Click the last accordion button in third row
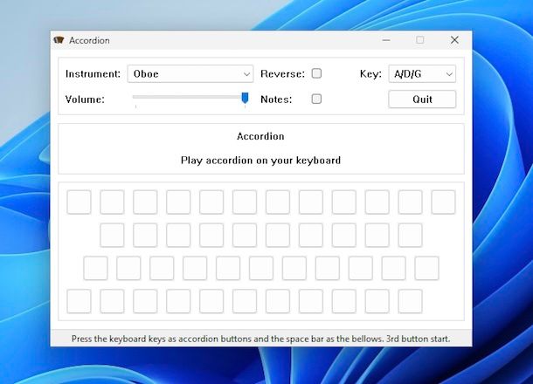 click(x=427, y=268)
